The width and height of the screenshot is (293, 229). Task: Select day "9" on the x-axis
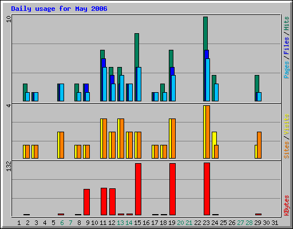[x=88, y=223]
